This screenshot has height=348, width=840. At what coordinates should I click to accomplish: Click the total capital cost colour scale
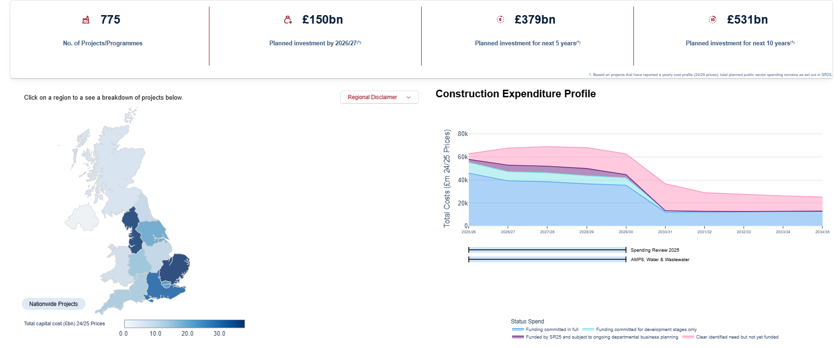[184, 324]
